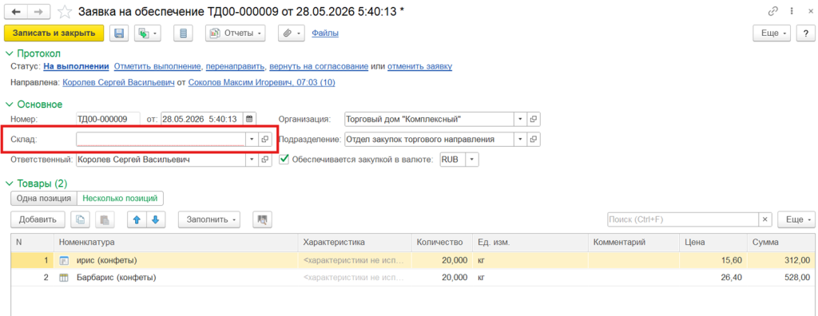Open the Заполнить dropdown button

point(210,219)
